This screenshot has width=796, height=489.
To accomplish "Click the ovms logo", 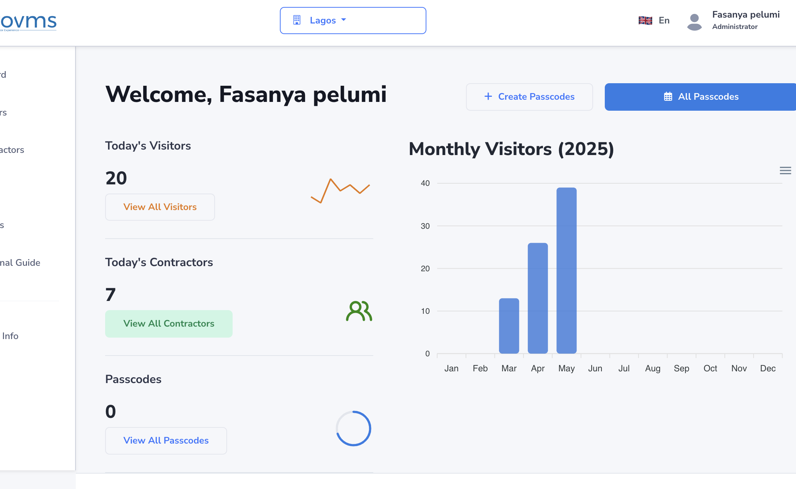I will tap(28, 22).
